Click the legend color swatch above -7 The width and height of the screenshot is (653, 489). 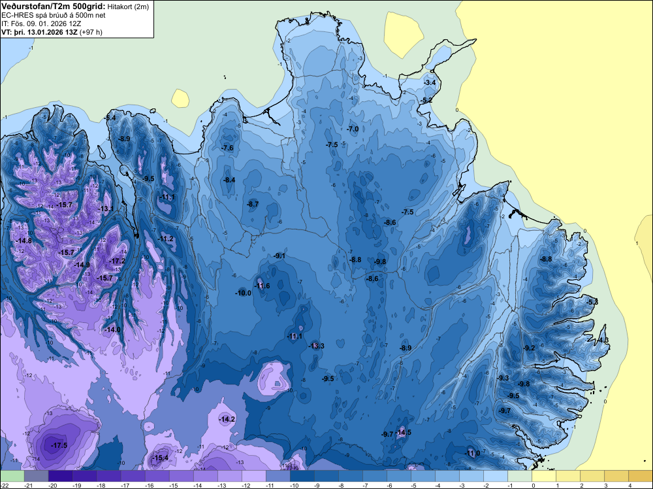click(x=374, y=476)
